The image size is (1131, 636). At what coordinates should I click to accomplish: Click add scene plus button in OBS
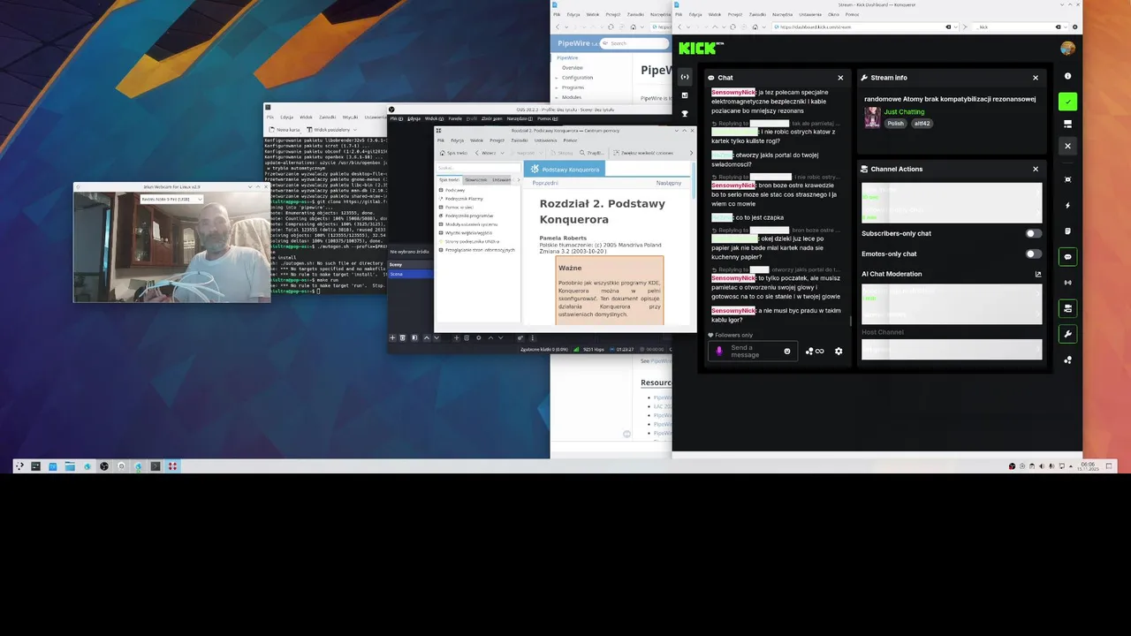(392, 337)
